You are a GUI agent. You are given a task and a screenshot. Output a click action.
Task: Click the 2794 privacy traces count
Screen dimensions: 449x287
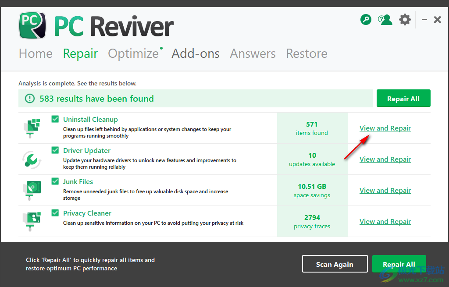point(312,222)
